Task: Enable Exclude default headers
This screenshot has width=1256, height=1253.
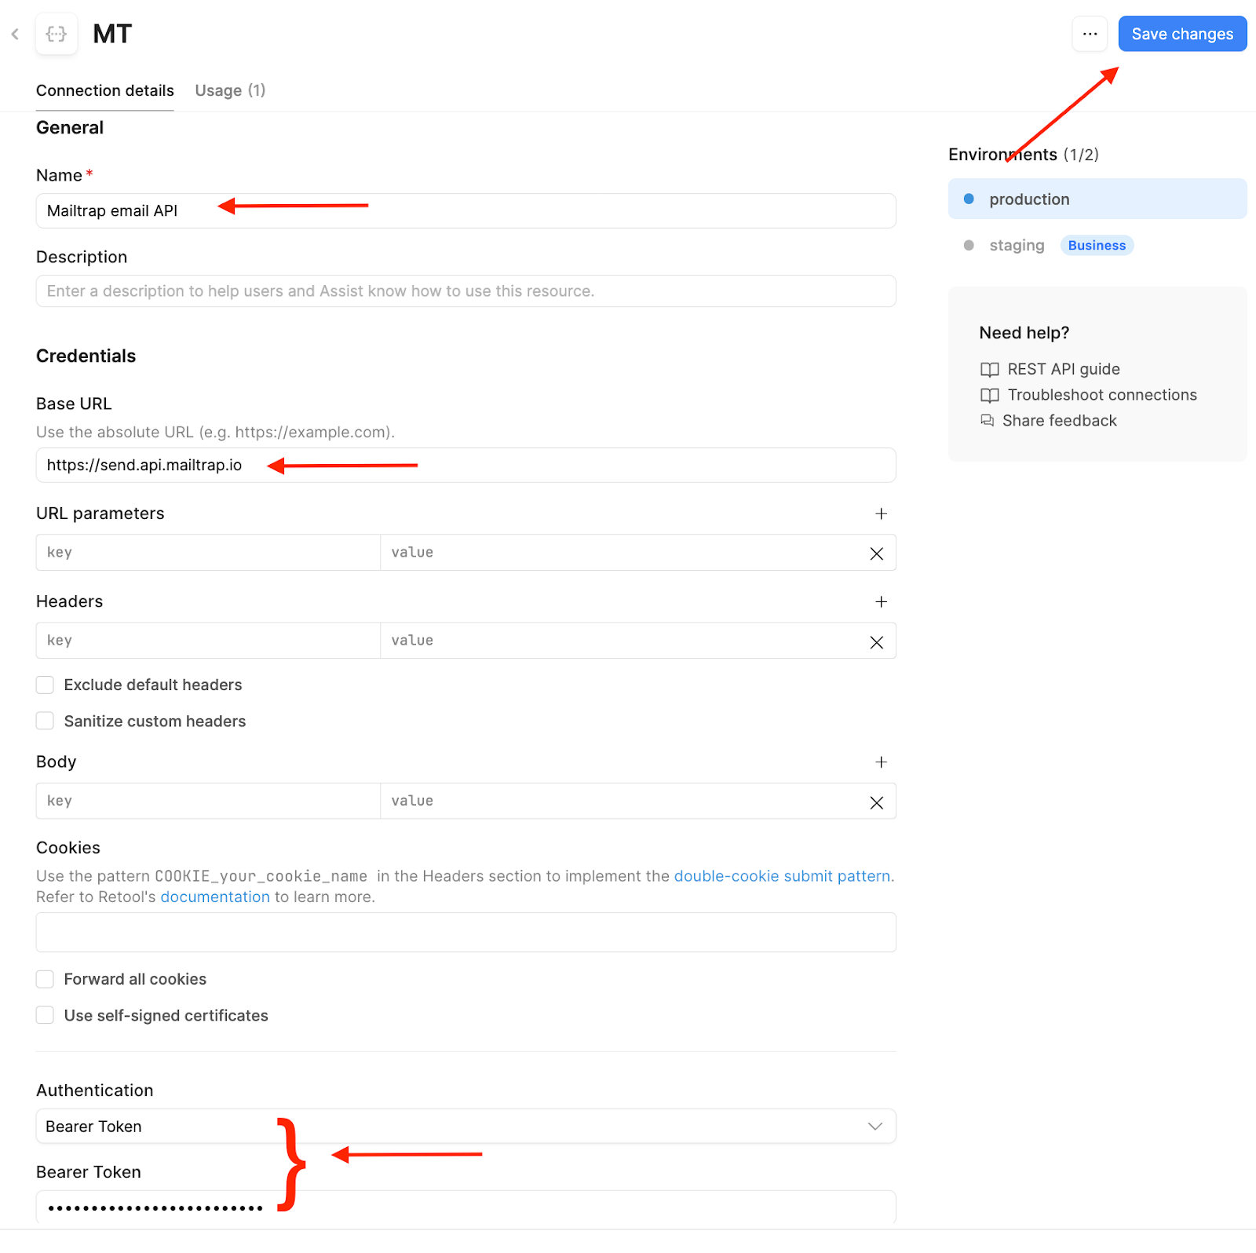Action: click(x=45, y=684)
